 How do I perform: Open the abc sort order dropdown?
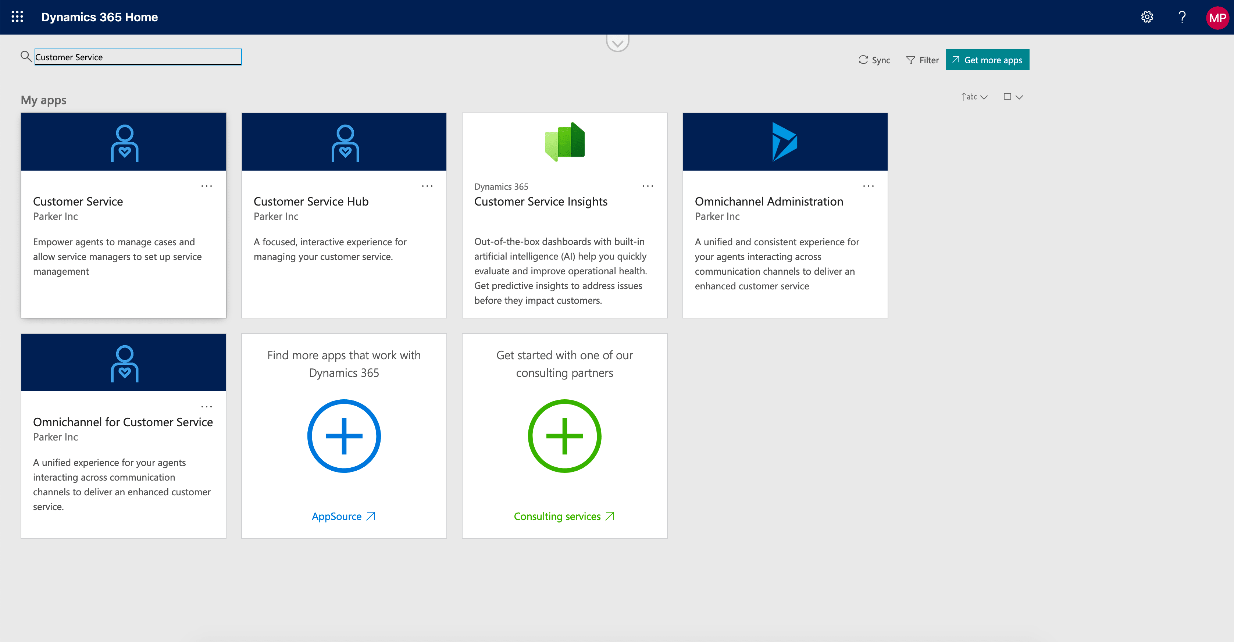pos(974,97)
